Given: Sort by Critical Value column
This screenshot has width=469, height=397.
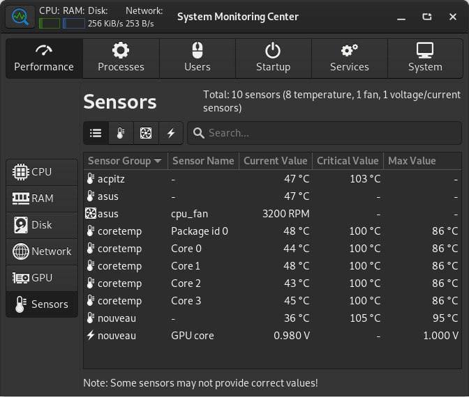Looking at the screenshot, I should pos(348,161).
